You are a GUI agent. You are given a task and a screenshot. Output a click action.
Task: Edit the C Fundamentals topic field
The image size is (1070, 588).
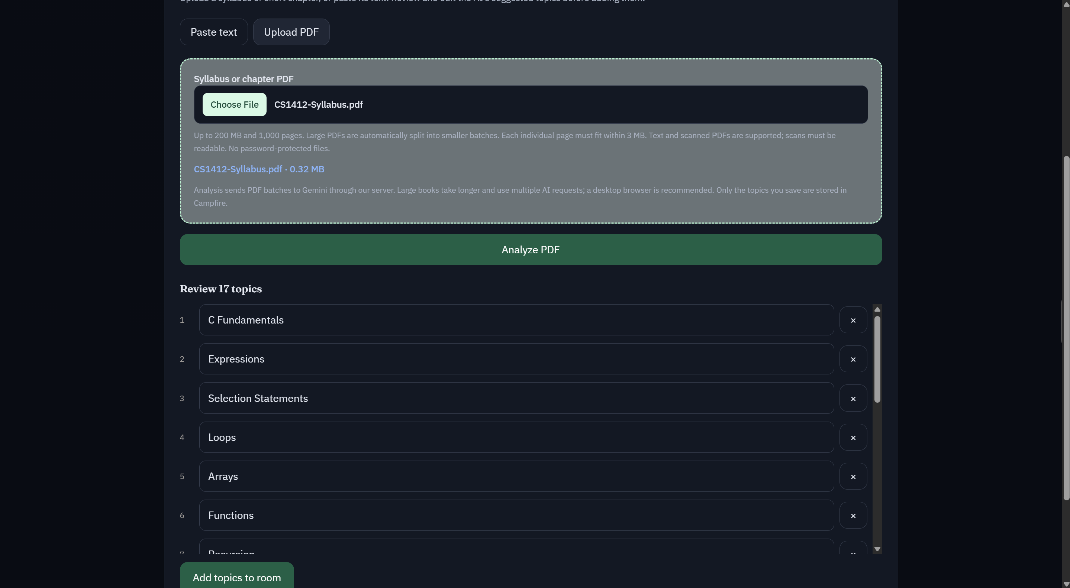pyautogui.click(x=516, y=320)
